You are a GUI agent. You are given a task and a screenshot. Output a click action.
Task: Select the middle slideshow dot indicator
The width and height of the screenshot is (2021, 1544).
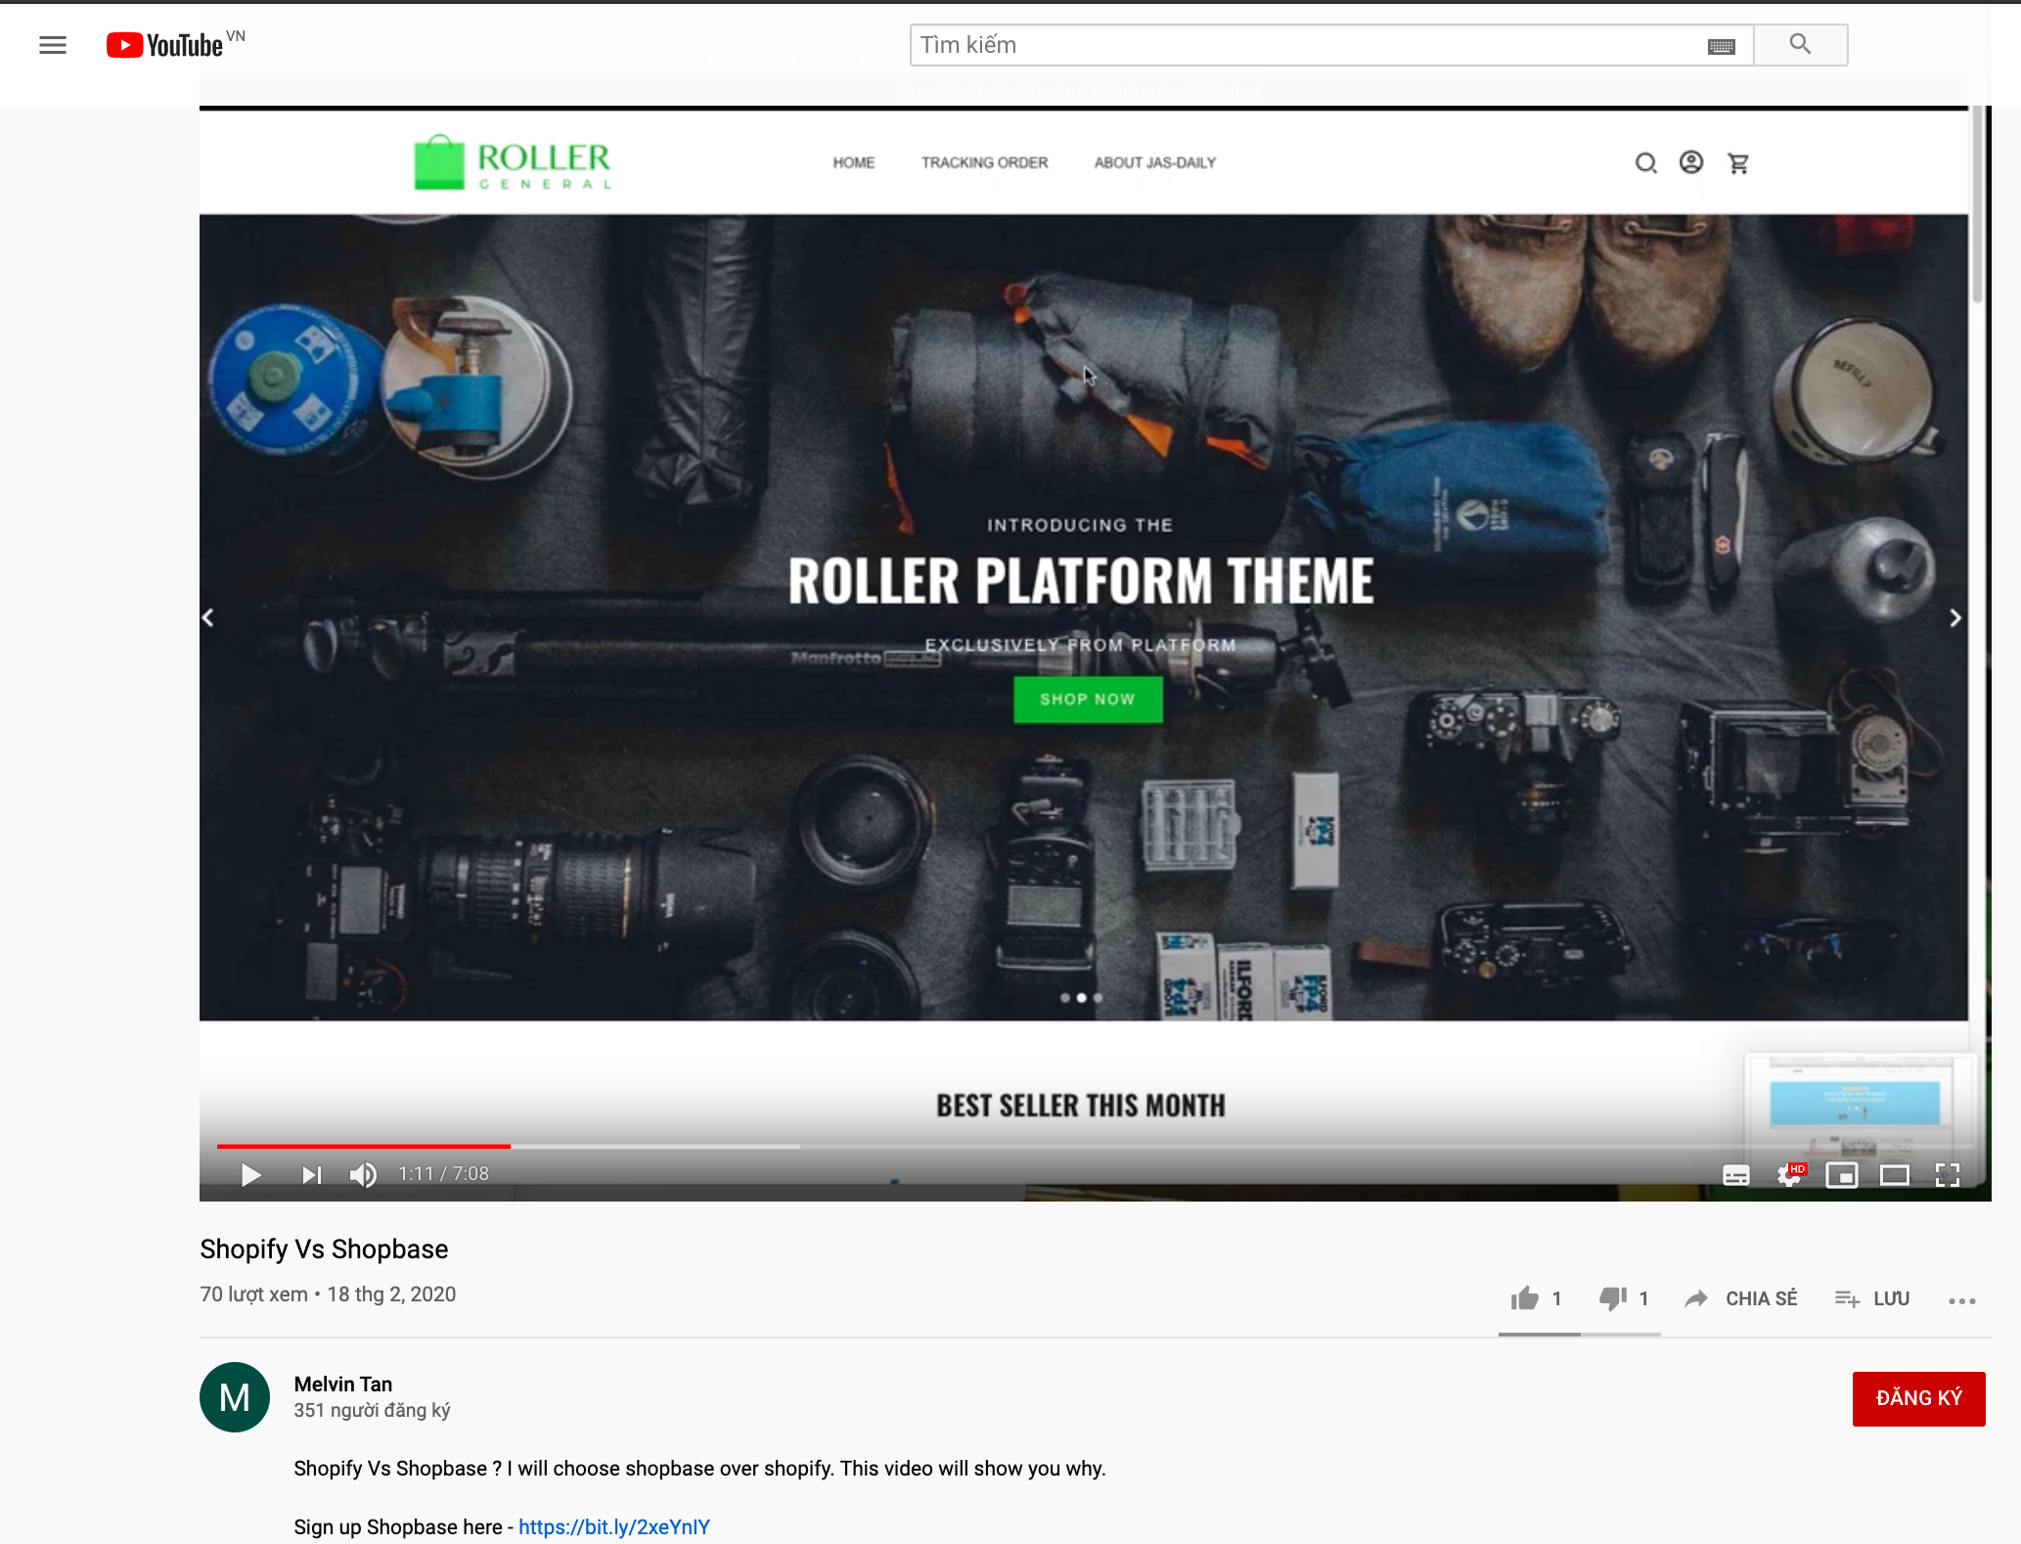[x=1081, y=998]
